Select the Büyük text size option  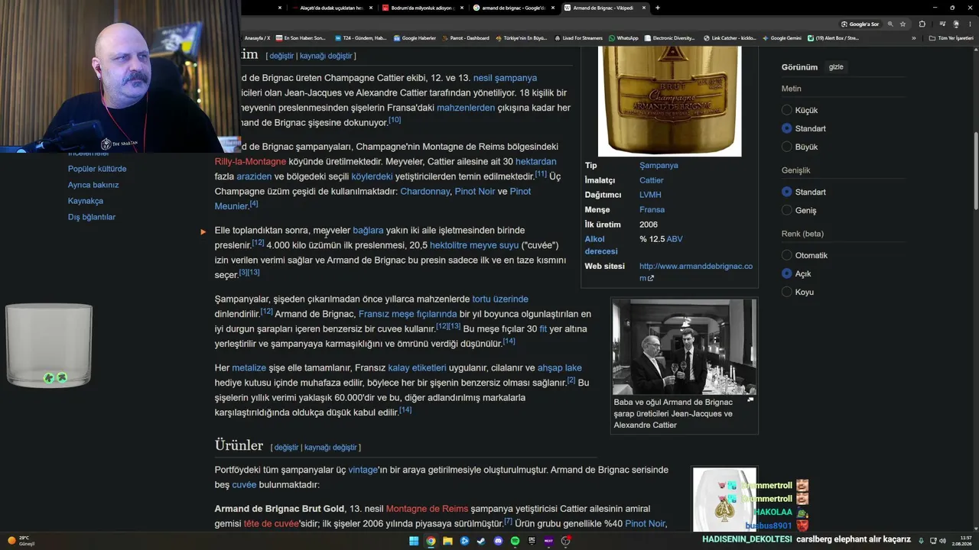click(787, 147)
